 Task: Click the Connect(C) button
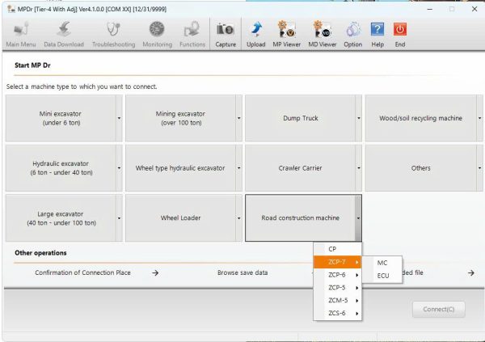[439, 309]
